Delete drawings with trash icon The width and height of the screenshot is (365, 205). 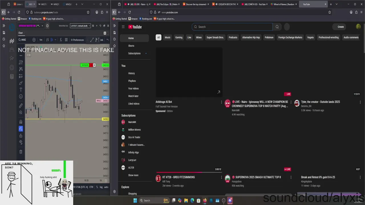coord(21,152)
